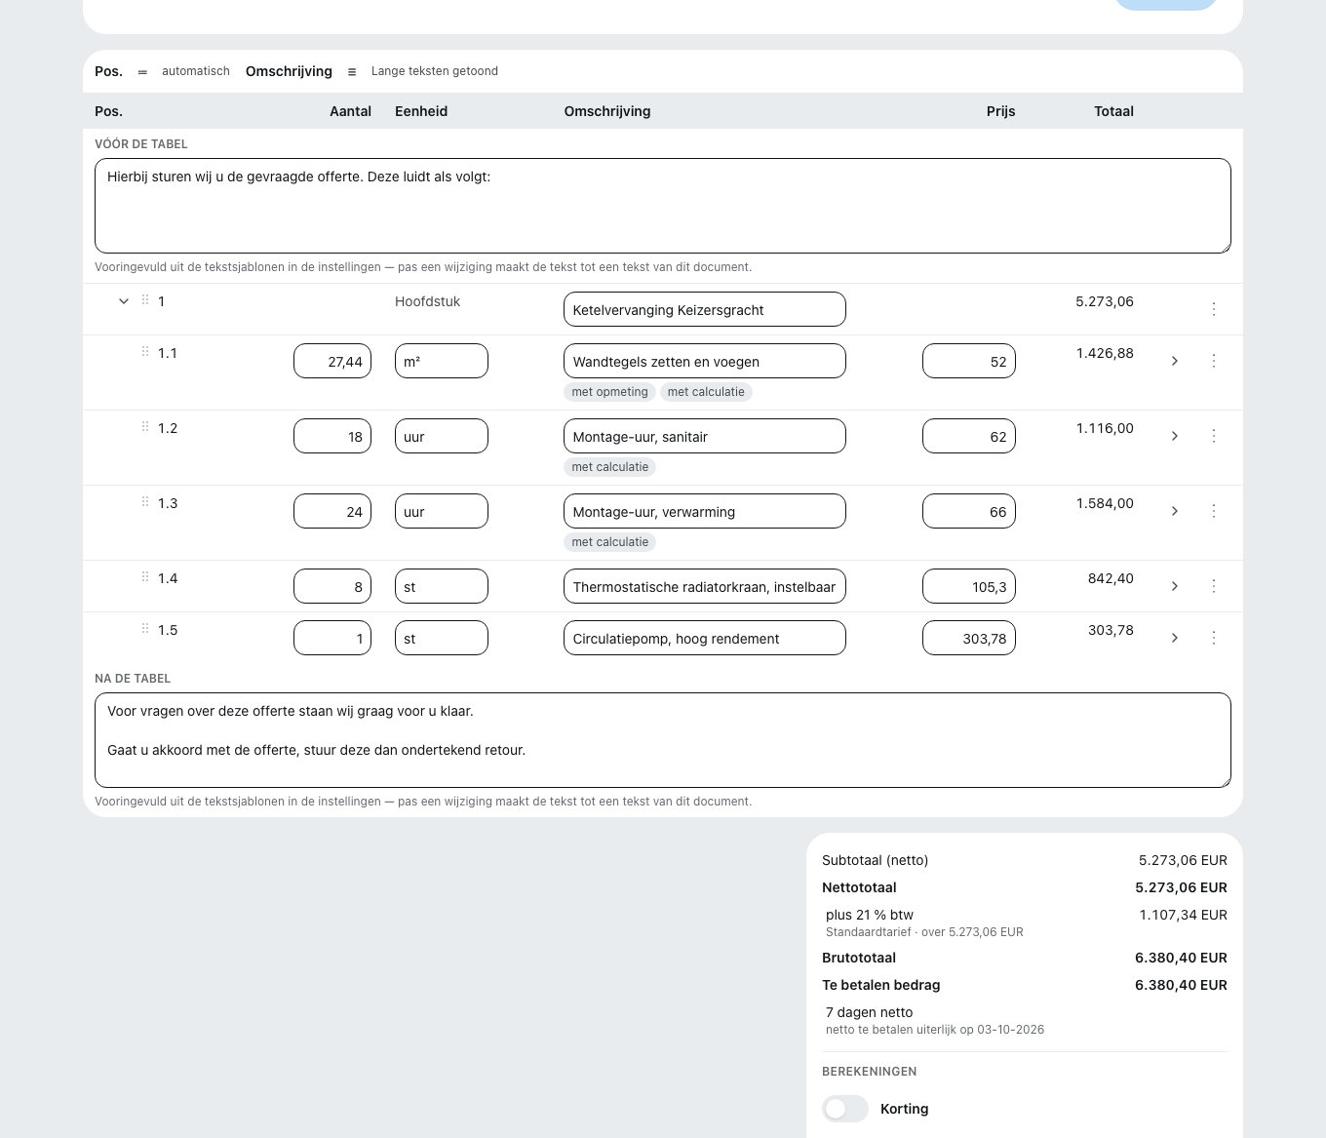This screenshot has height=1138, width=1326.
Task: Edit quantity 8 for position 1.4
Action: [332, 586]
